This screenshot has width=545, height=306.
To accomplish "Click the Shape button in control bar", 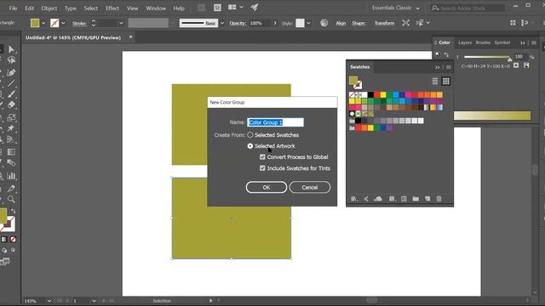I will tap(359, 23).
